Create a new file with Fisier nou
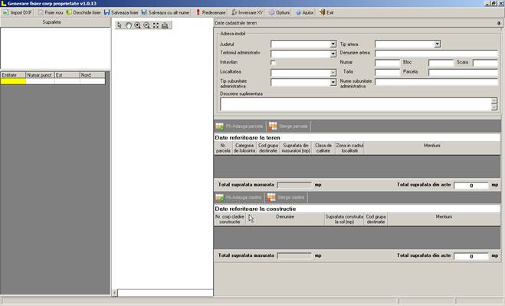505x306 pixels. click(51, 12)
